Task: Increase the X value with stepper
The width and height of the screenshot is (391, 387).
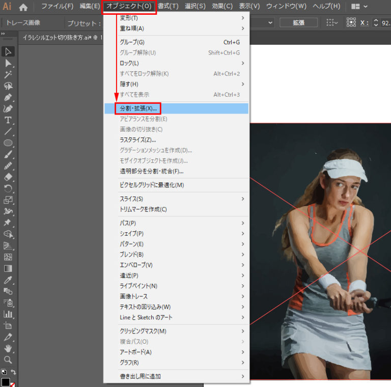Action: (x=376, y=20)
